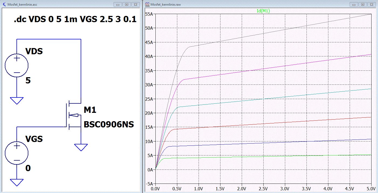Close the Mosfet_kennlinie.raw plot window
This screenshot has width=378, height=193.
coord(372,4)
